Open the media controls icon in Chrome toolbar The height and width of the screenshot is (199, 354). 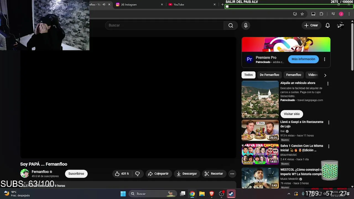pos(333,14)
